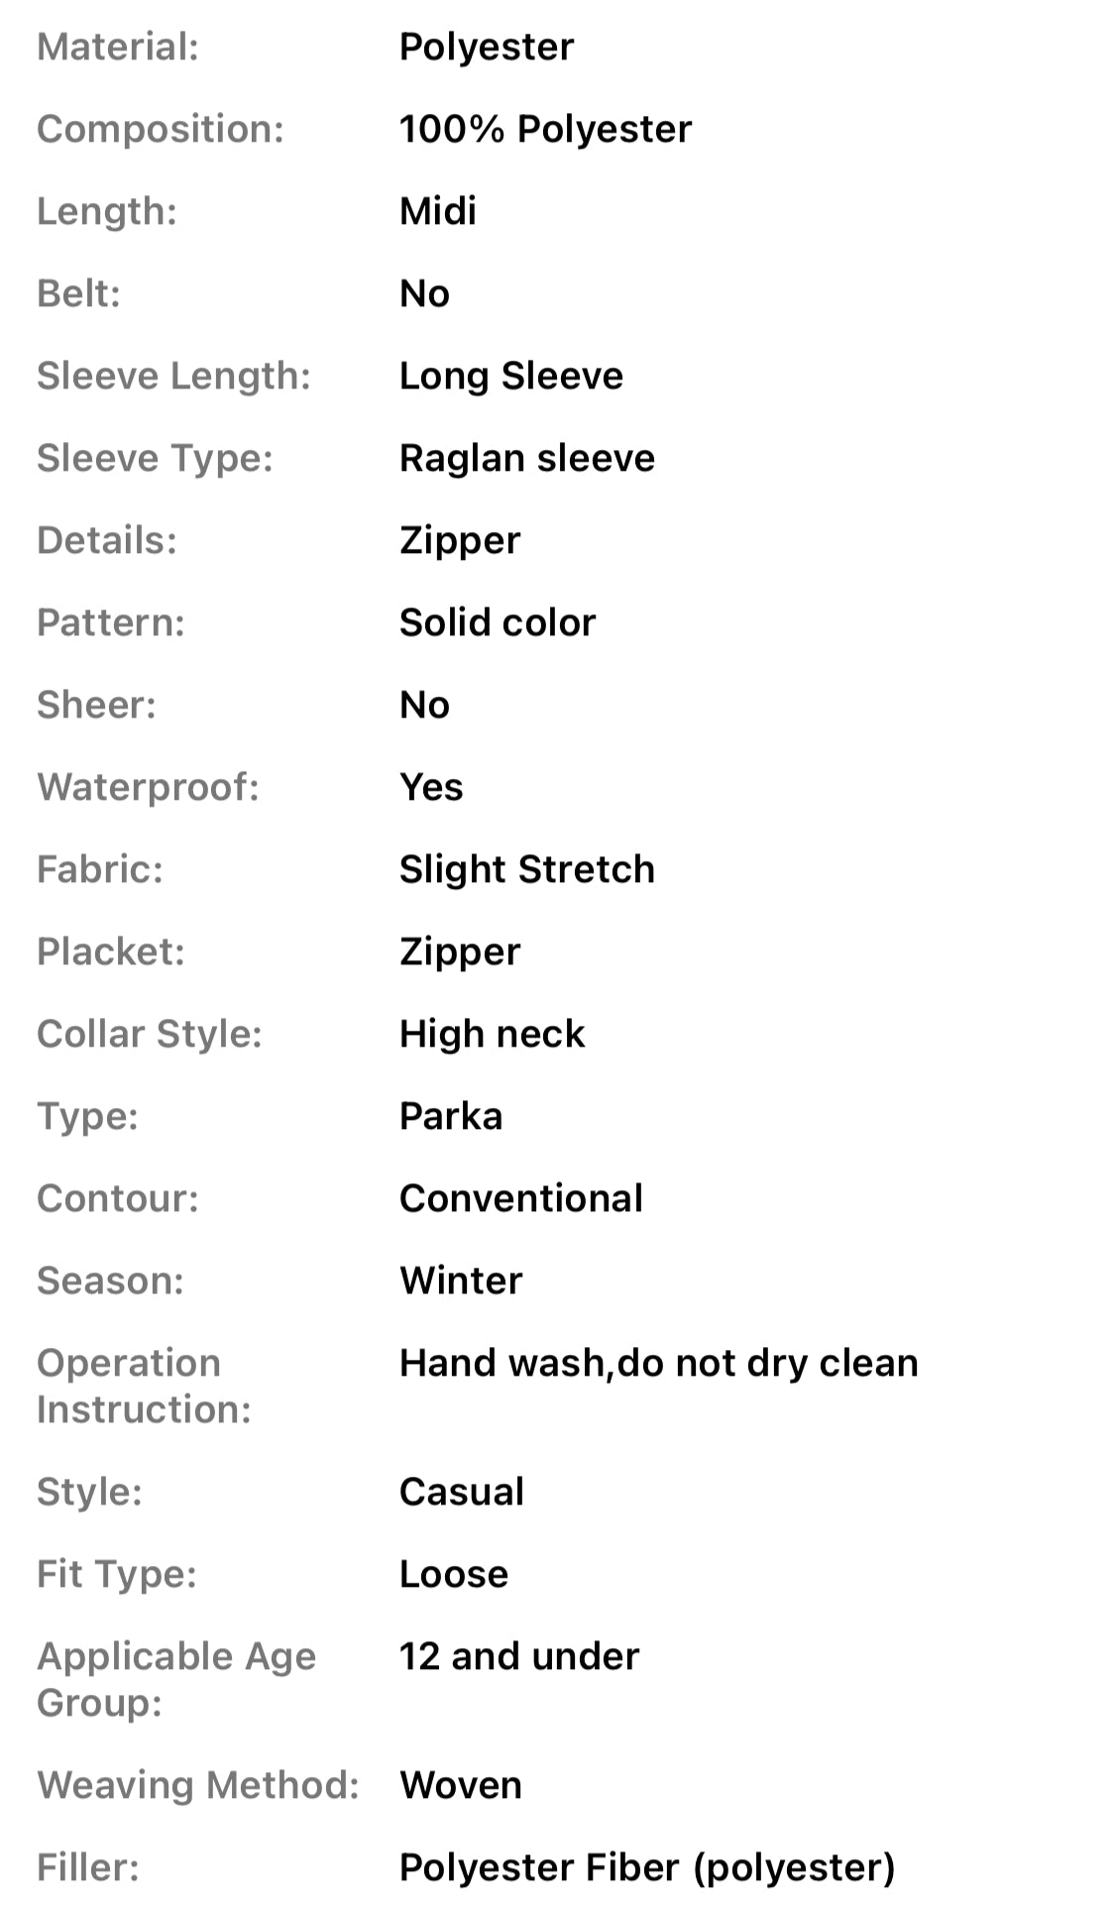Tap the "12 and under" age value

(x=518, y=1656)
